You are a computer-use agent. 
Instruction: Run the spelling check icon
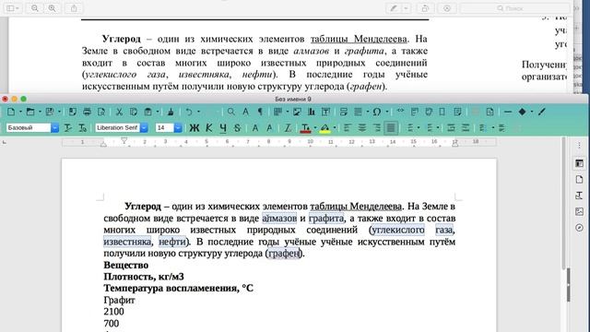tap(246, 112)
